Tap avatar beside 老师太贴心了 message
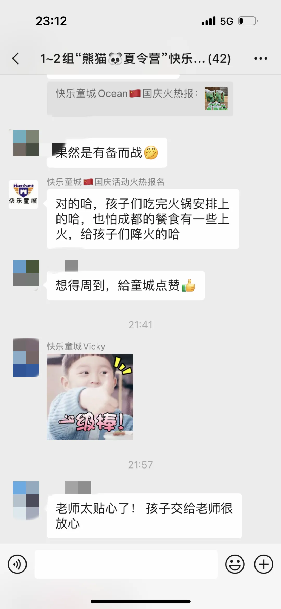 click(x=26, y=500)
